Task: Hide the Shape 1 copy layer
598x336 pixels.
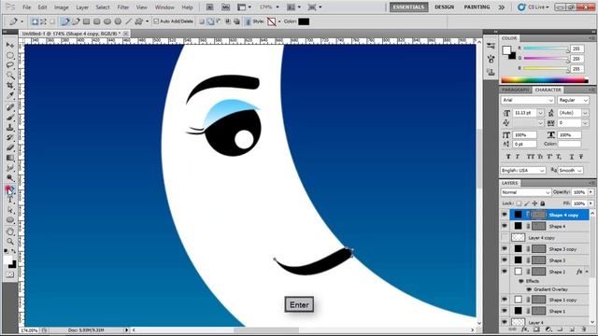Action: click(x=505, y=300)
